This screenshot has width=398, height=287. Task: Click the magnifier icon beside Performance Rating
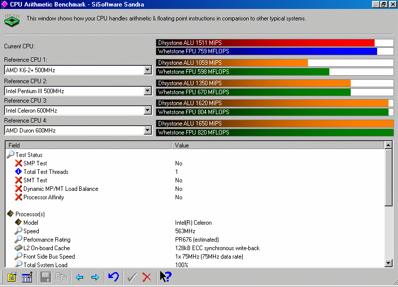tap(18, 239)
